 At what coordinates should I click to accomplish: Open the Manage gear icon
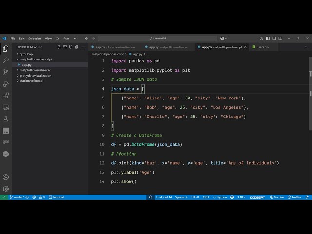pos(6,189)
